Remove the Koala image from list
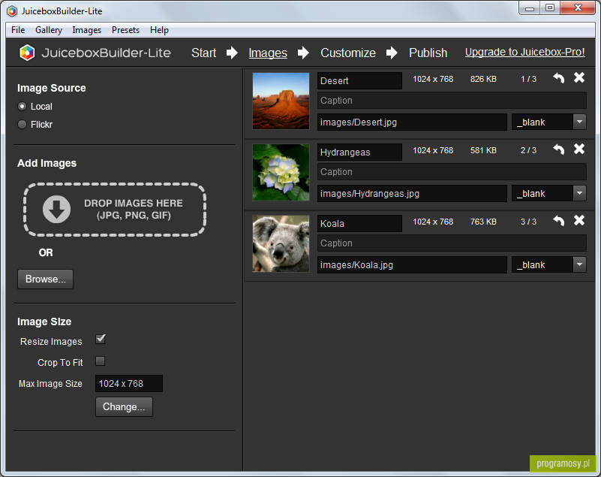The height and width of the screenshot is (477, 601). [579, 221]
